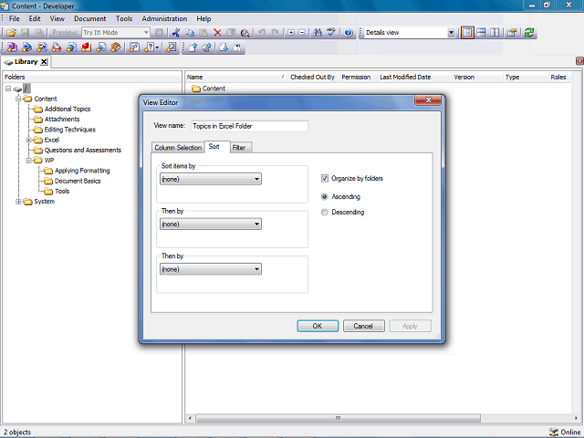The width and height of the screenshot is (584, 438).
Task: Click the Copy toolbar icon
Action: (x=190, y=33)
